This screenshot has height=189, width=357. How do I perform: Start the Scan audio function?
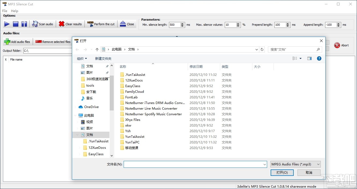[x=42, y=24]
